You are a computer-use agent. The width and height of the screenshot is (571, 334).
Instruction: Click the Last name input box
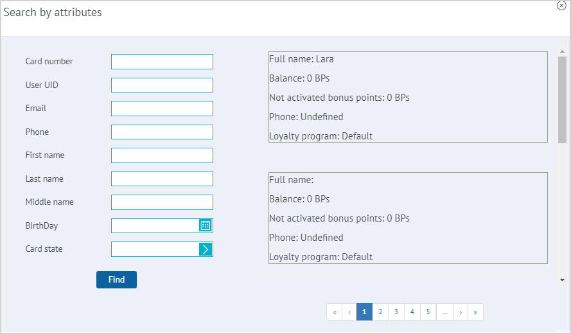[x=162, y=179]
